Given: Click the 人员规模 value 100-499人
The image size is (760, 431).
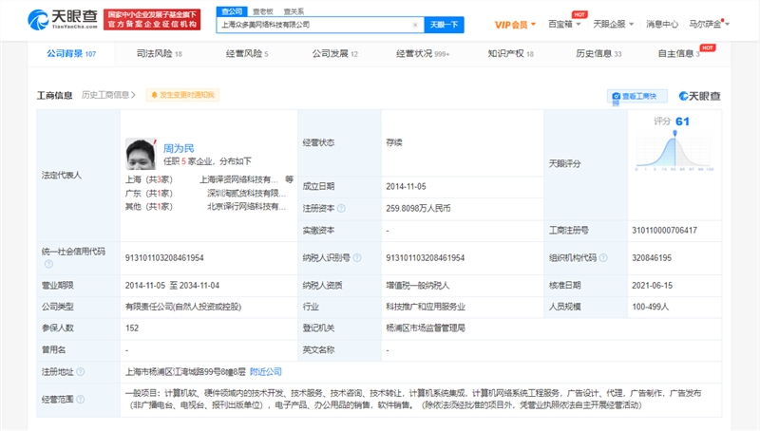Looking at the screenshot, I should (651, 307).
